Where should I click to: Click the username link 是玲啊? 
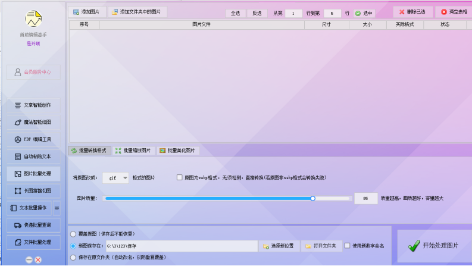(33, 43)
